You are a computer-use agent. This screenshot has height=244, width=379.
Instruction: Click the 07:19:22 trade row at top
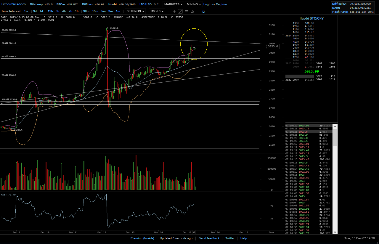309,126
